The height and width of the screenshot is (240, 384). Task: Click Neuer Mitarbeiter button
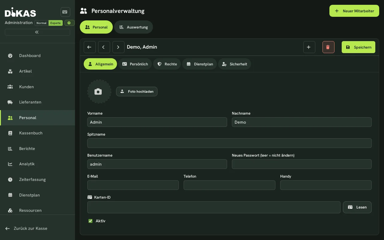point(354,11)
